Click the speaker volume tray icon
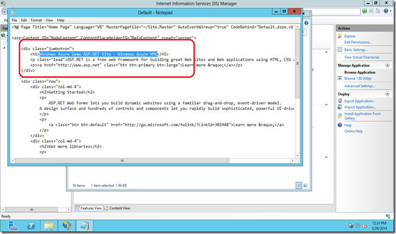The image size is (396, 234). pyautogui.click(x=364, y=226)
